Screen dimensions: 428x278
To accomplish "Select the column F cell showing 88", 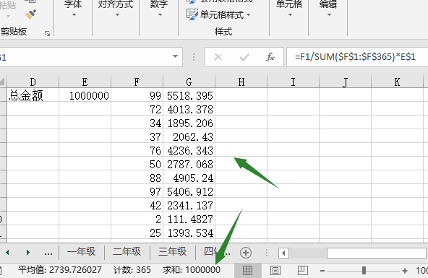I will (137, 178).
